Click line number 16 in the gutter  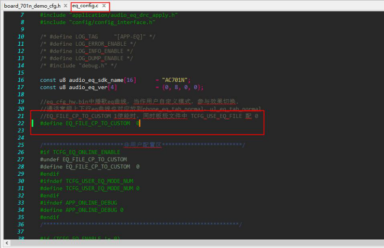pyautogui.click(x=21, y=80)
